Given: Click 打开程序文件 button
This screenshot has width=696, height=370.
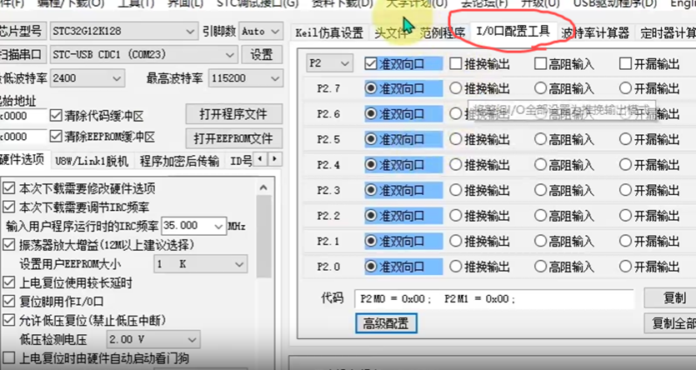Looking at the screenshot, I should point(233,114).
